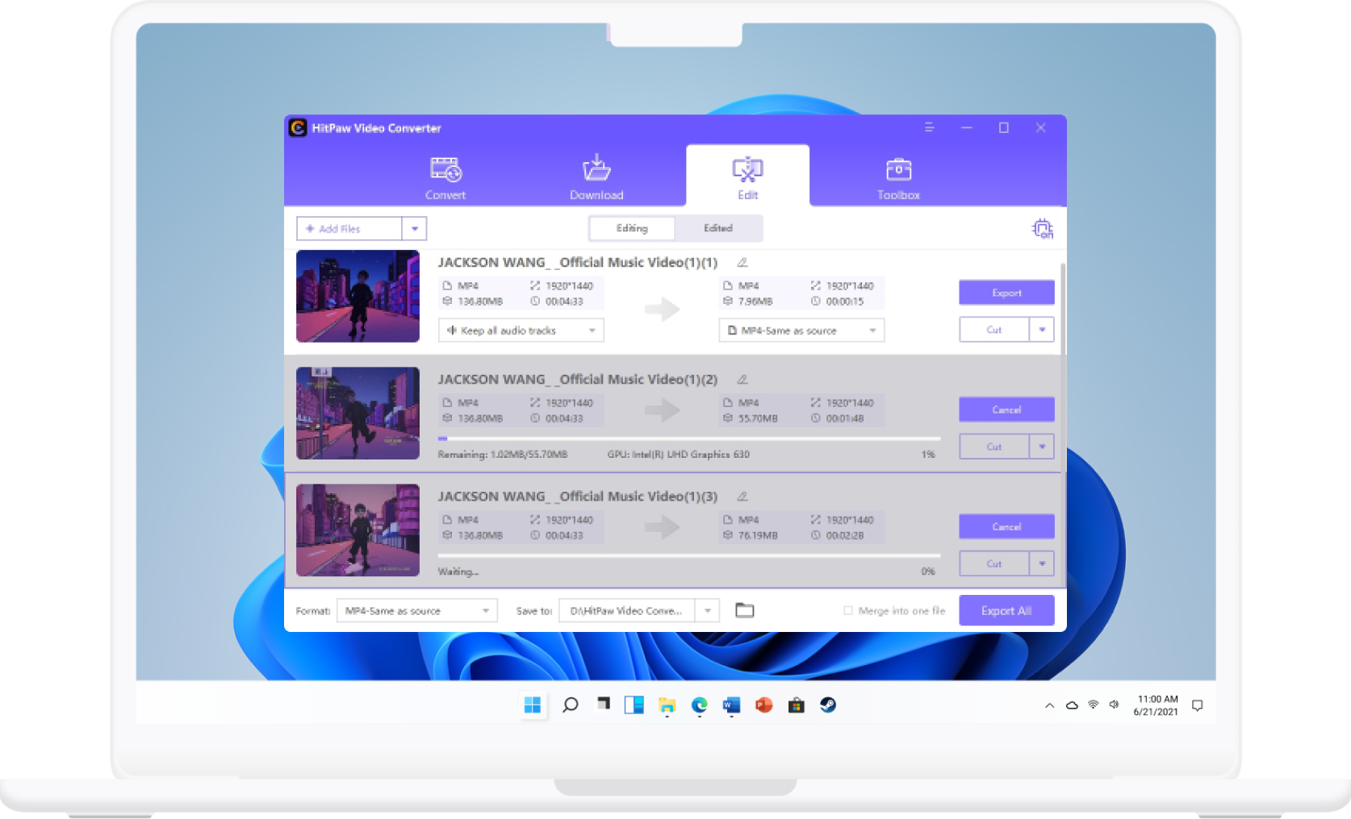Click the Add Files button
Viewport: 1351px width, 819px height.
click(x=349, y=229)
